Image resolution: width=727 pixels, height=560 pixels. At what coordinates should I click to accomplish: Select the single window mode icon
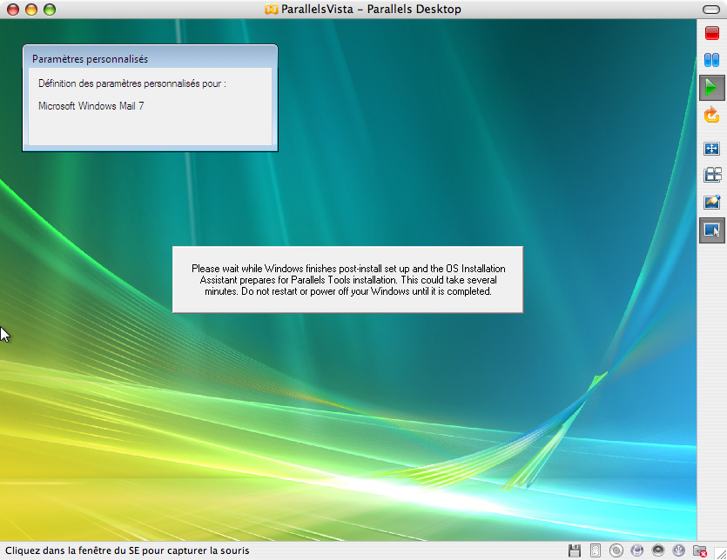point(711,230)
